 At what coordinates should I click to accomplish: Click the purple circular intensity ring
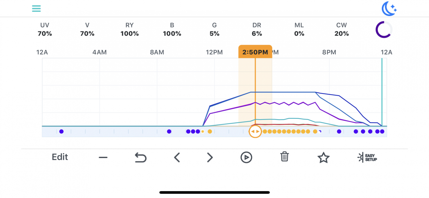click(384, 30)
